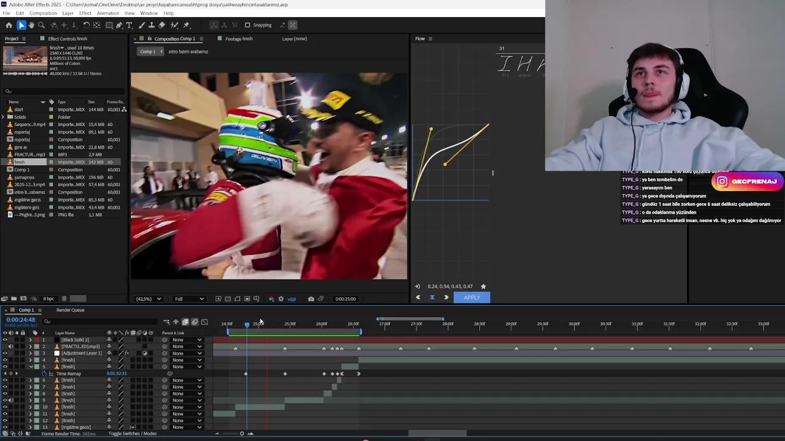Click the Flow star favorite icon

click(483, 286)
